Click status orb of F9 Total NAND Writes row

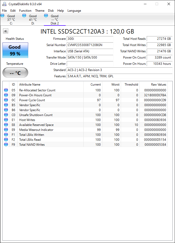(6, 144)
